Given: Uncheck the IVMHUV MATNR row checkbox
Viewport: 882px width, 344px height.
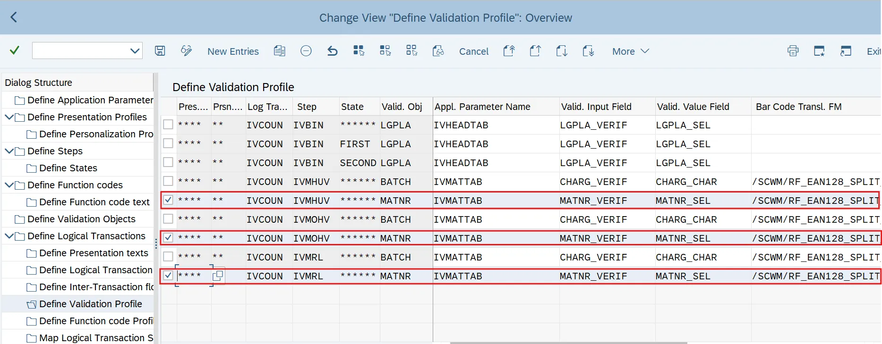Looking at the screenshot, I should 168,200.
